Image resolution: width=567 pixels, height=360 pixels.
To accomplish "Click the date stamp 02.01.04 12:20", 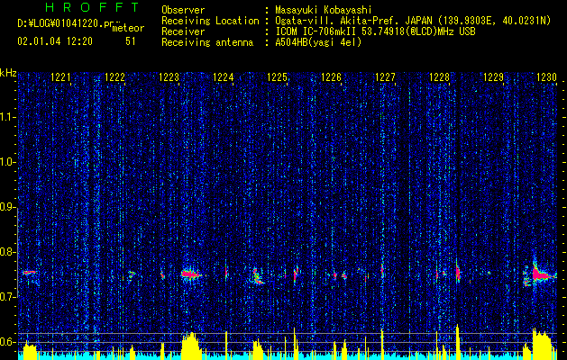I will click(55, 41).
